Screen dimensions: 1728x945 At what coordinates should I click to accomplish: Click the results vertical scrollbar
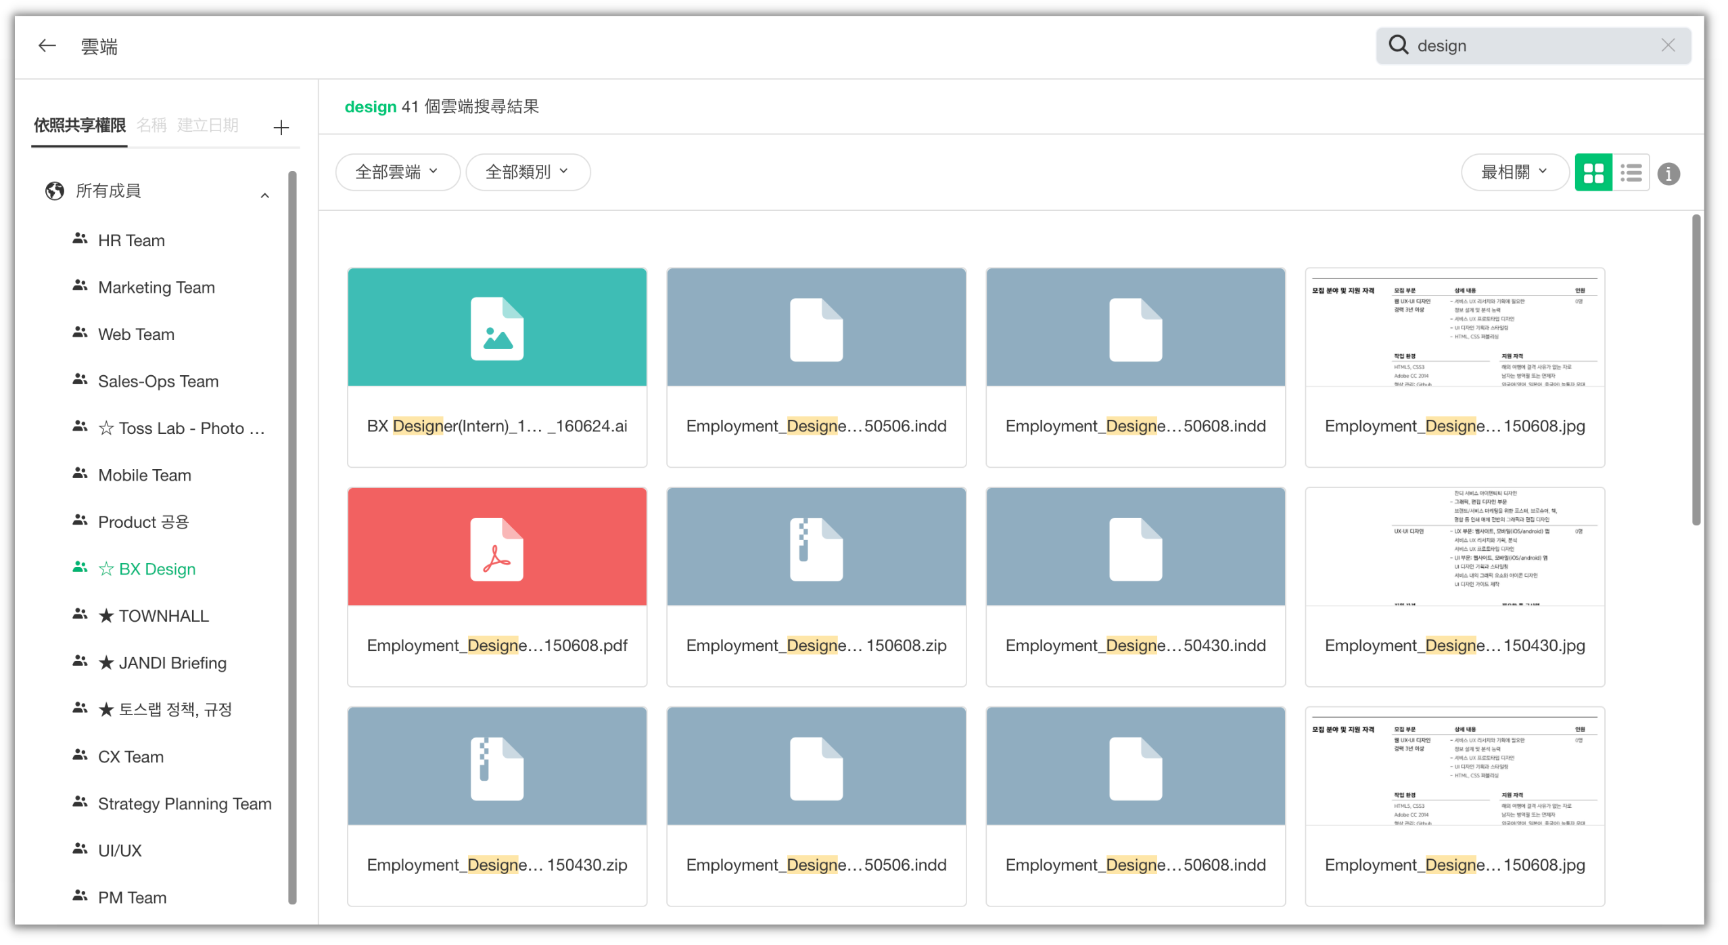(x=1696, y=369)
